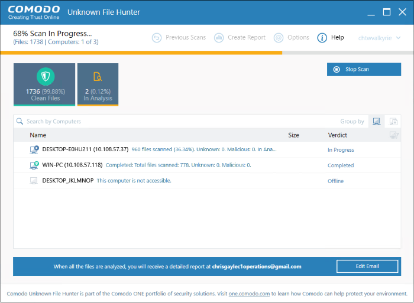Open Previous Scans
Viewport: 414px width, 303px height.
coord(179,38)
